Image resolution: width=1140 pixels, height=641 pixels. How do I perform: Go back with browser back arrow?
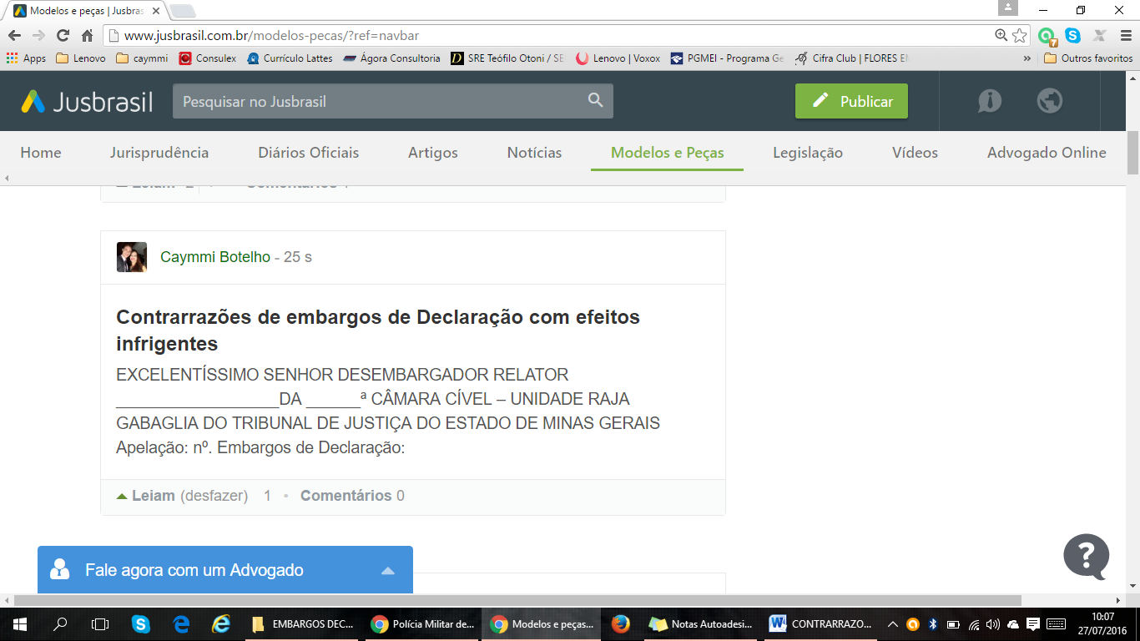pos(14,36)
